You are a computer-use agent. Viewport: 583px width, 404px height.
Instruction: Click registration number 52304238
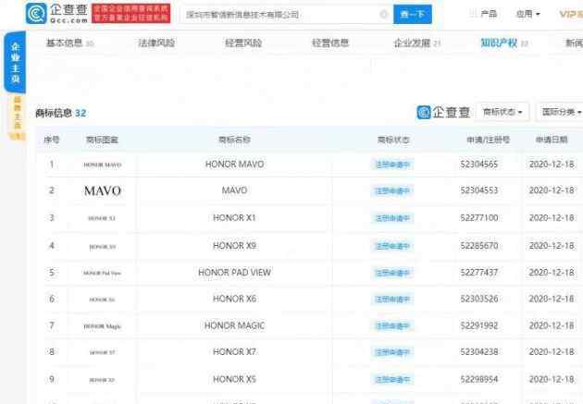coord(479,351)
